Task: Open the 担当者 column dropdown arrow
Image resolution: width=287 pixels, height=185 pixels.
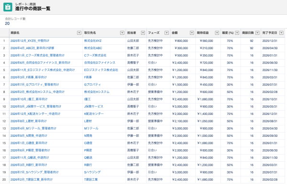Action: coord(143,33)
